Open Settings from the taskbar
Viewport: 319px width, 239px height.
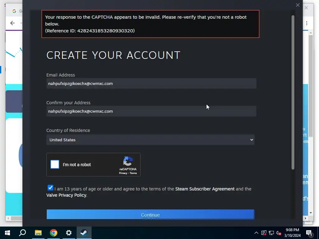coord(69,233)
